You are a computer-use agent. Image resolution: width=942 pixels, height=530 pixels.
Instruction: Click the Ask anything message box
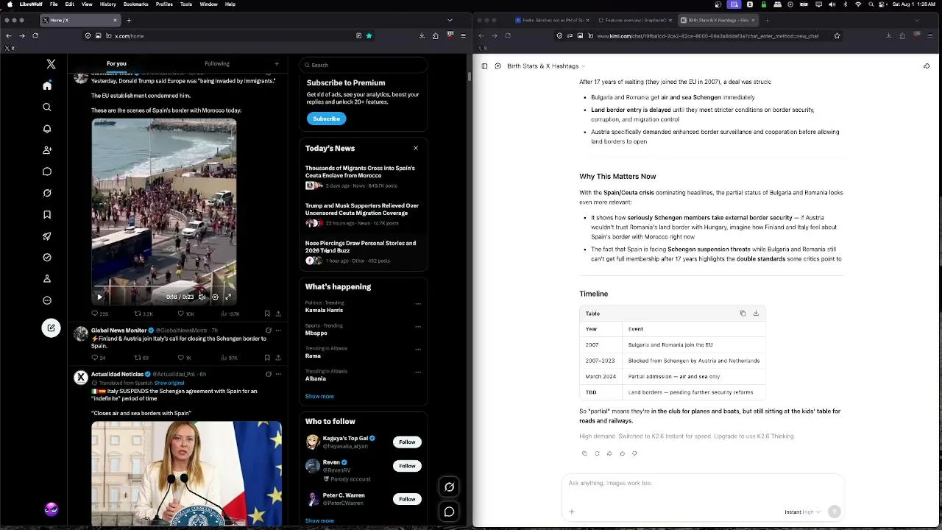[x=703, y=483]
